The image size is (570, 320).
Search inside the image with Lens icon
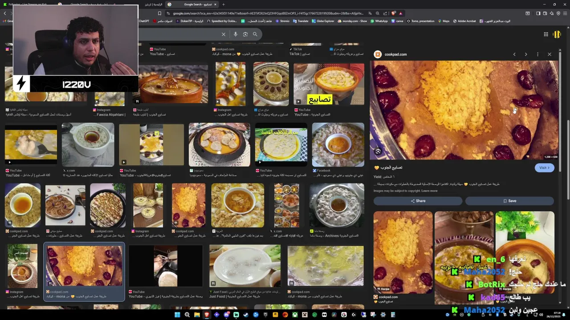(378, 151)
